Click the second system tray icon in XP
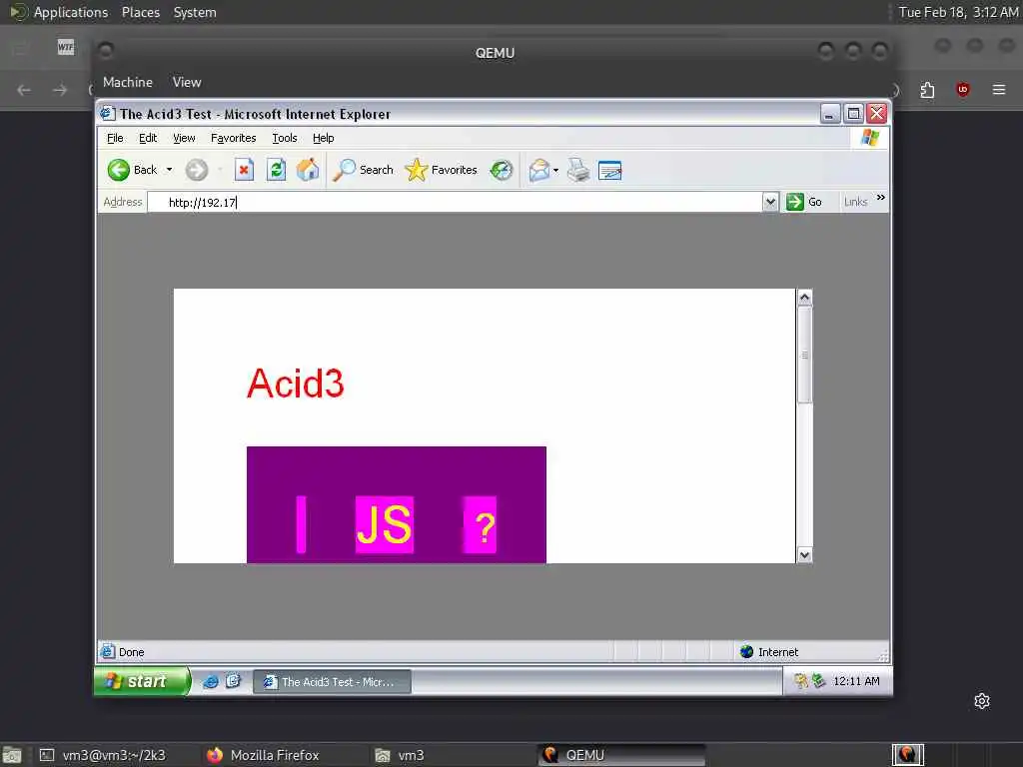This screenshot has height=767, width=1023. point(818,681)
